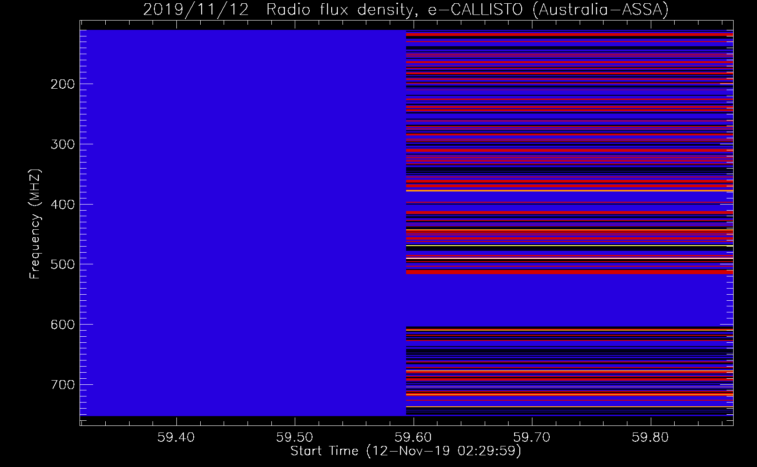Click the 200 frequency tick label
This screenshot has height=467, width=757.
(62, 84)
